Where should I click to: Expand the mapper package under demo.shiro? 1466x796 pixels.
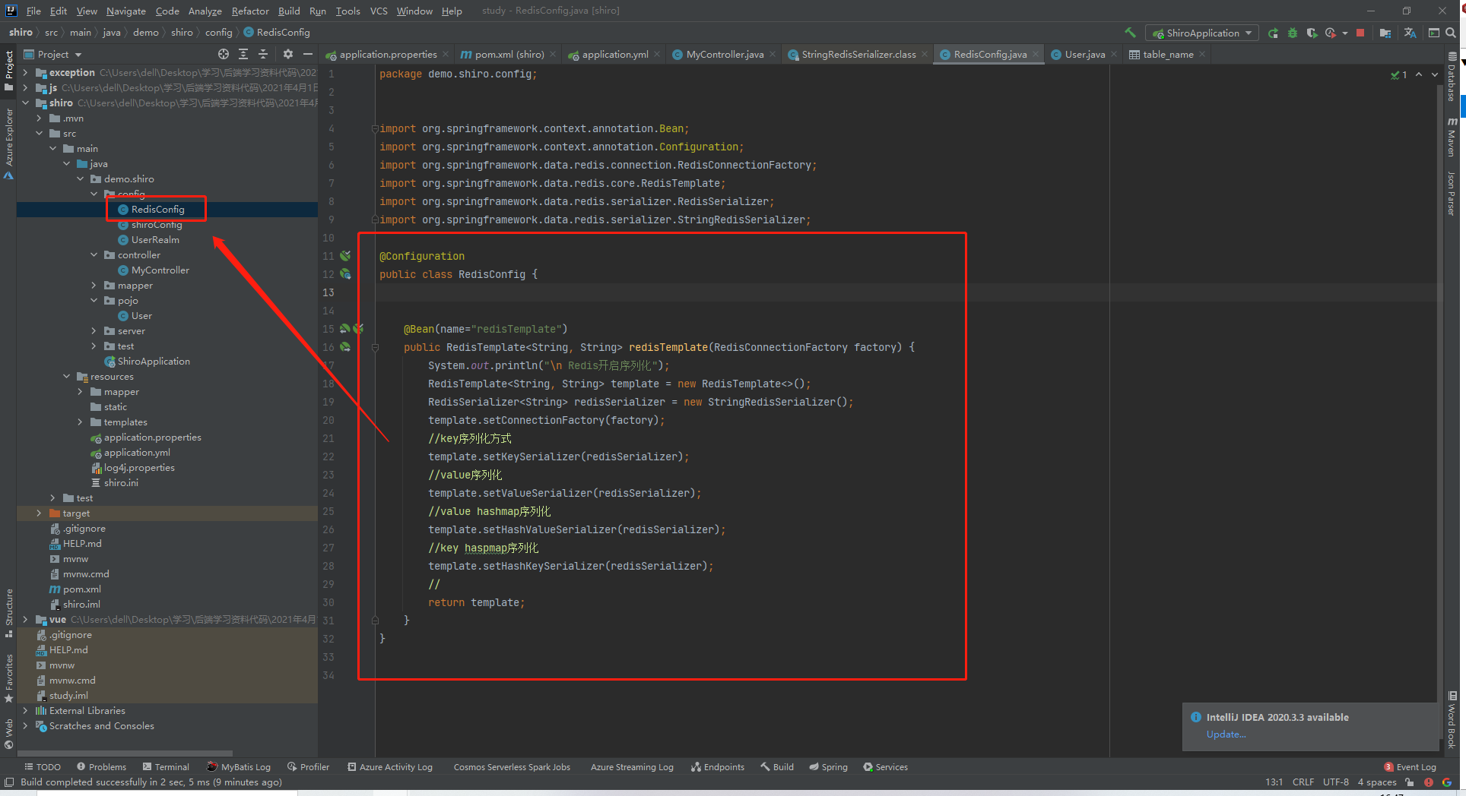(x=94, y=286)
